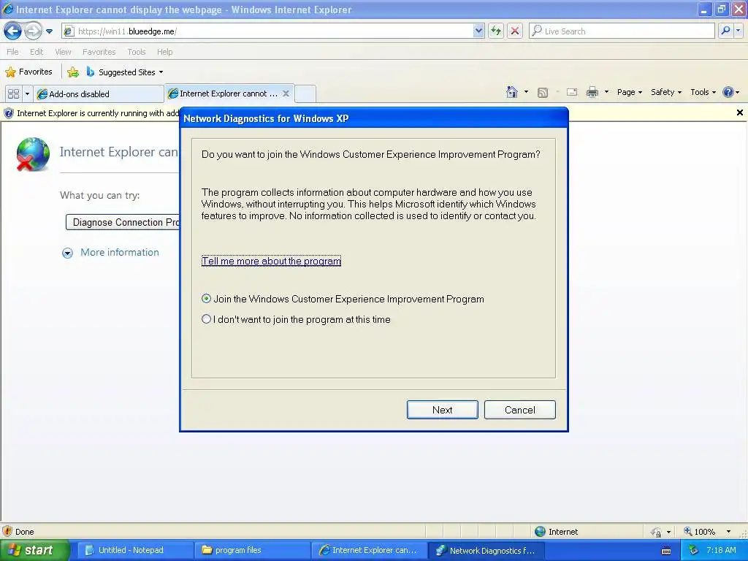748x561 pixels.
Task: Click the Help question mark icon
Action: coord(728,92)
